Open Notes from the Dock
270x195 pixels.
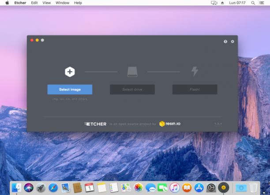pos(101,187)
